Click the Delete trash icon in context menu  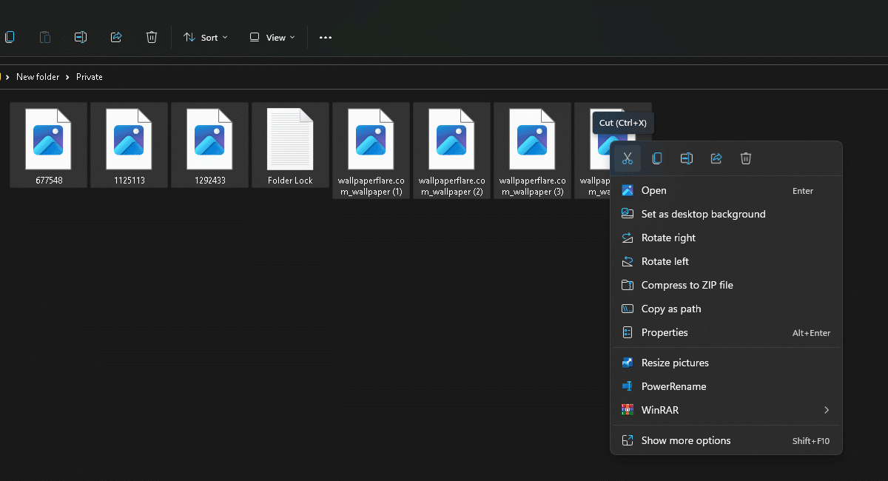pyautogui.click(x=746, y=158)
